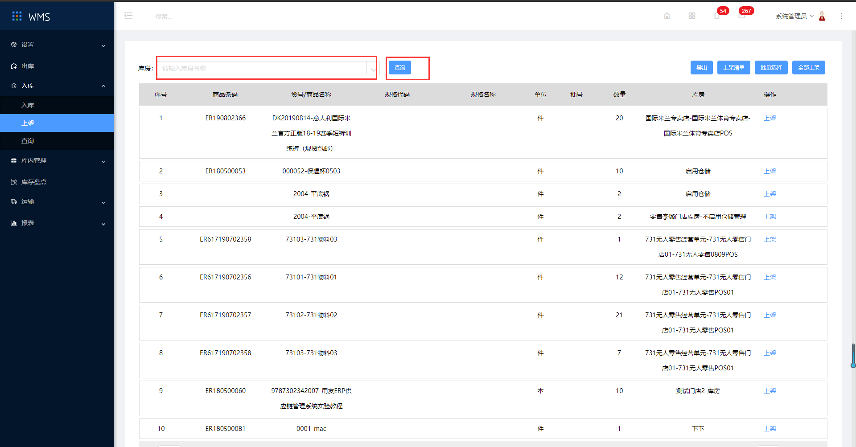Open the 库房 dropdown arrow

coord(373,69)
